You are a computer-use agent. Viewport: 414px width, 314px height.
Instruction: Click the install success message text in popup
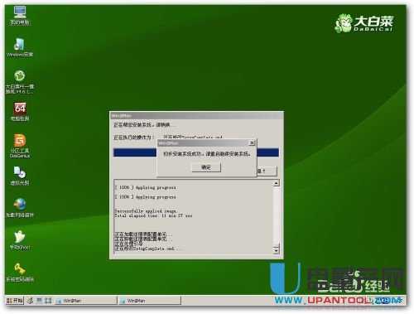(x=207, y=154)
